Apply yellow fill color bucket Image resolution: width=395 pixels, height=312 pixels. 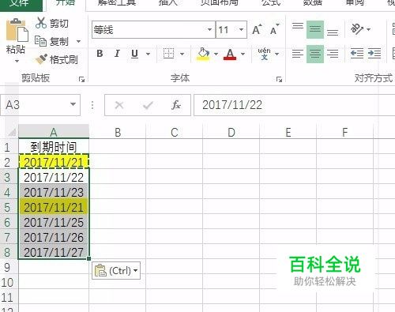point(203,54)
